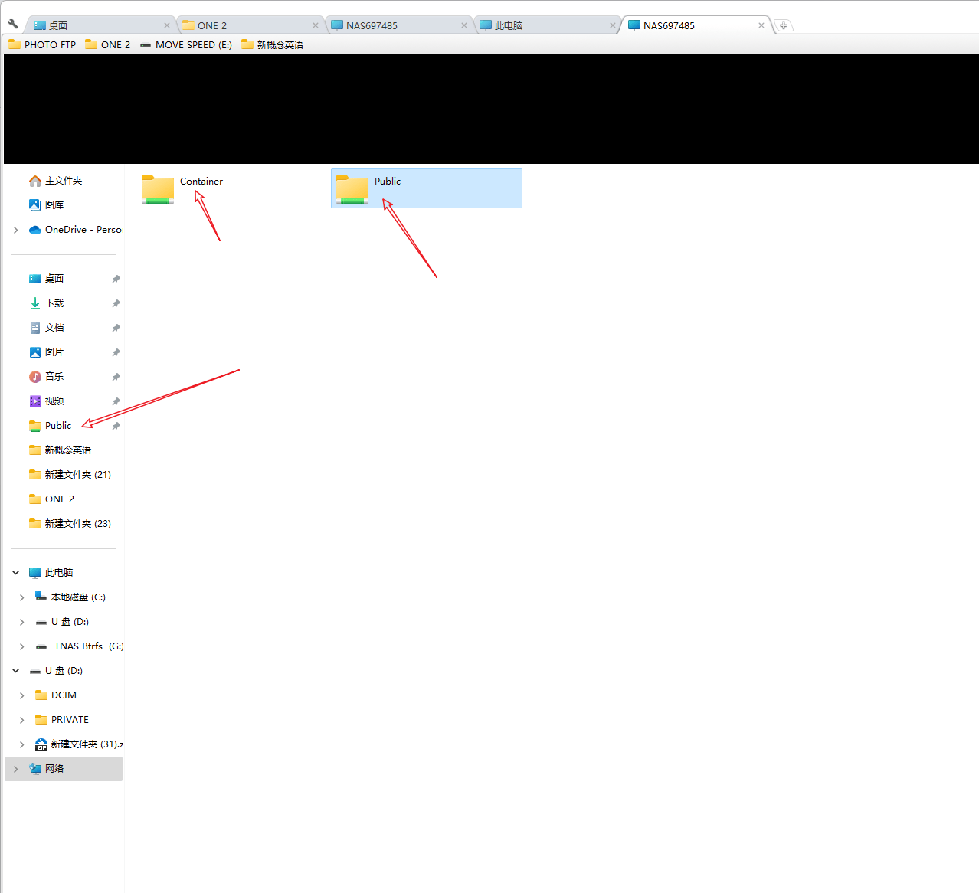Open ONE 2 bookmark in bookmarks bar
Viewport: 979px width, 893px height.
pos(108,44)
